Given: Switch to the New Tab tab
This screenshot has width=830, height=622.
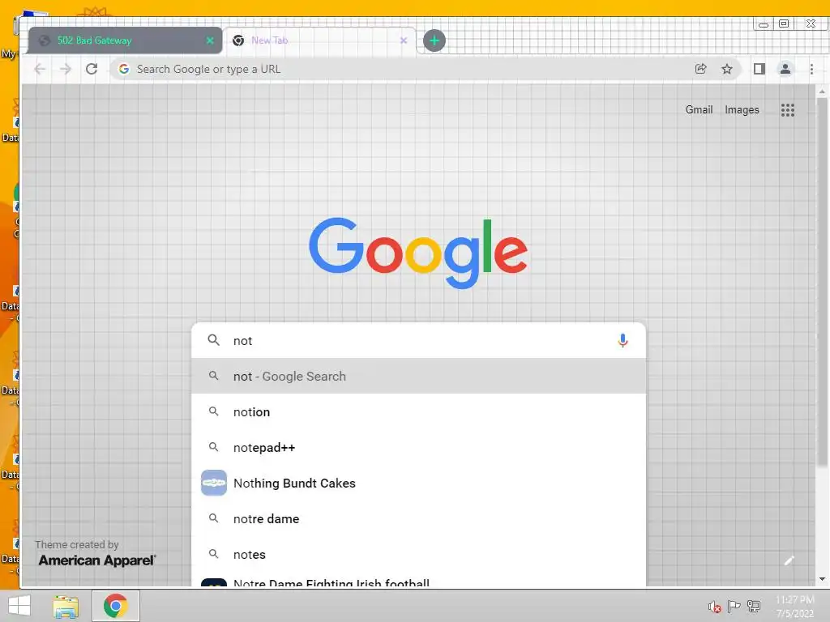Looking at the screenshot, I should pyautogui.click(x=319, y=40).
